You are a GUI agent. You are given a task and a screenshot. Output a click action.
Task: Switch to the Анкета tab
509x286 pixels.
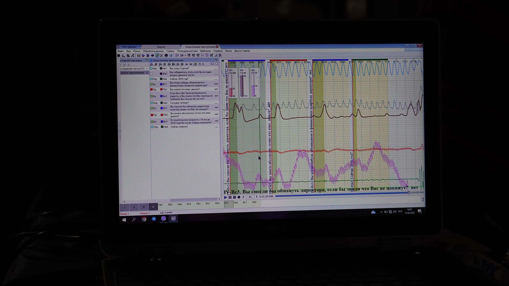(x=161, y=47)
